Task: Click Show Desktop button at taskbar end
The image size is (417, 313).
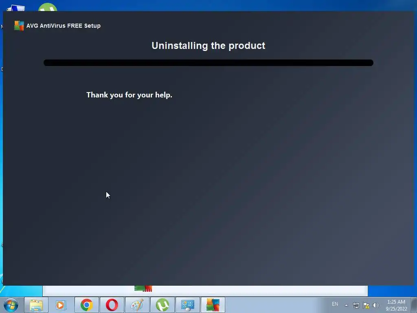Action: click(x=414, y=305)
